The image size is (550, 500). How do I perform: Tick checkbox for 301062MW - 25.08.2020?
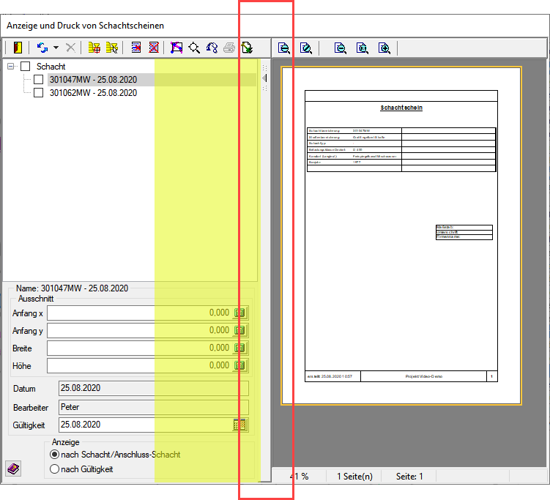coord(39,93)
